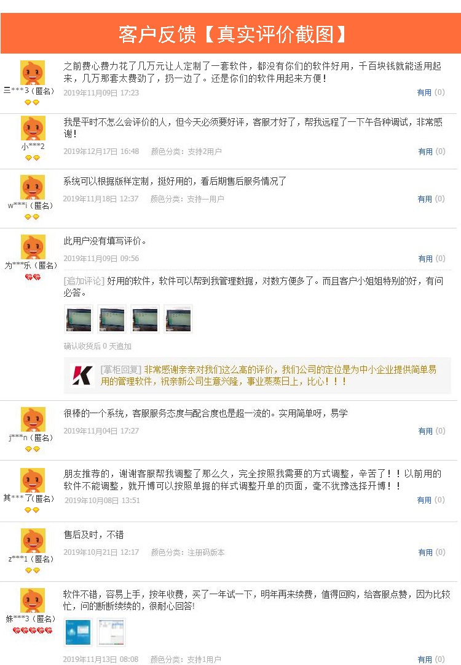Click avatar of reviewer 三***3
The image size is (461, 665).
[x=33, y=73]
